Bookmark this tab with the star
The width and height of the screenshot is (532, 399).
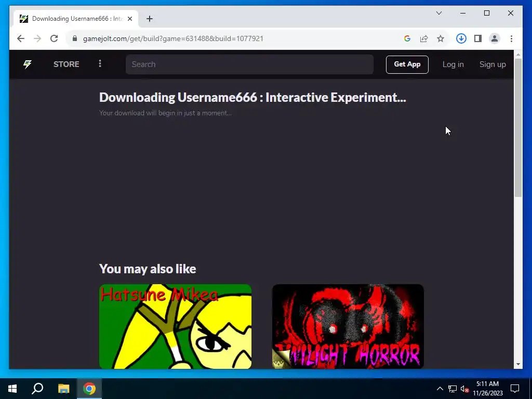pos(441,38)
